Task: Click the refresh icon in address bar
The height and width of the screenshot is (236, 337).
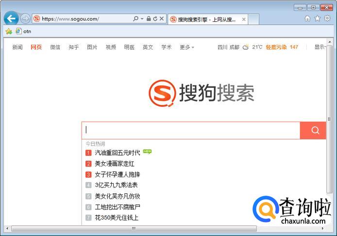Action: tap(155, 19)
